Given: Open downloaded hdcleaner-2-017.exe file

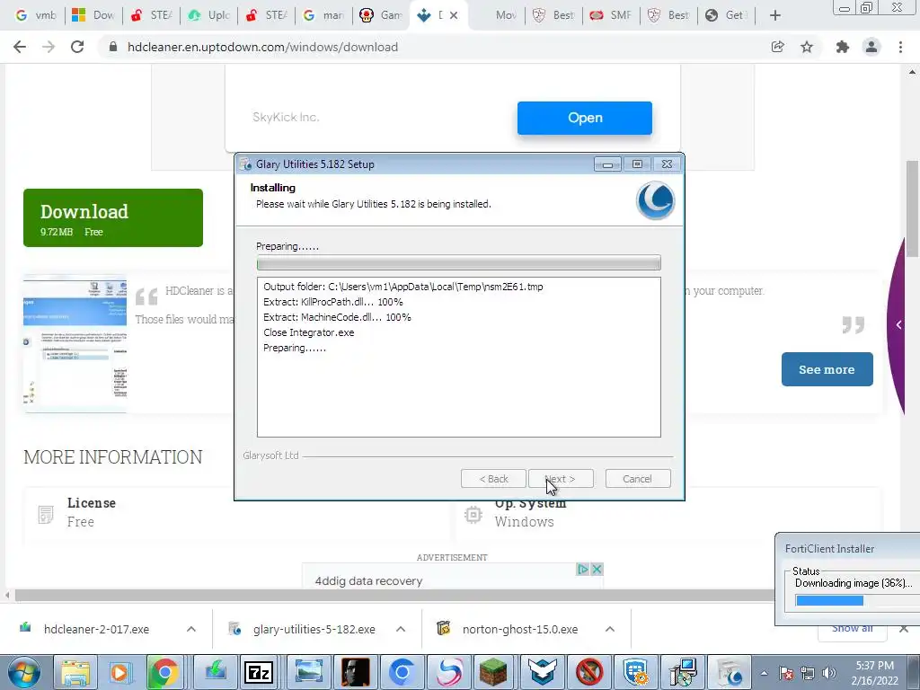Looking at the screenshot, I should coord(96,629).
